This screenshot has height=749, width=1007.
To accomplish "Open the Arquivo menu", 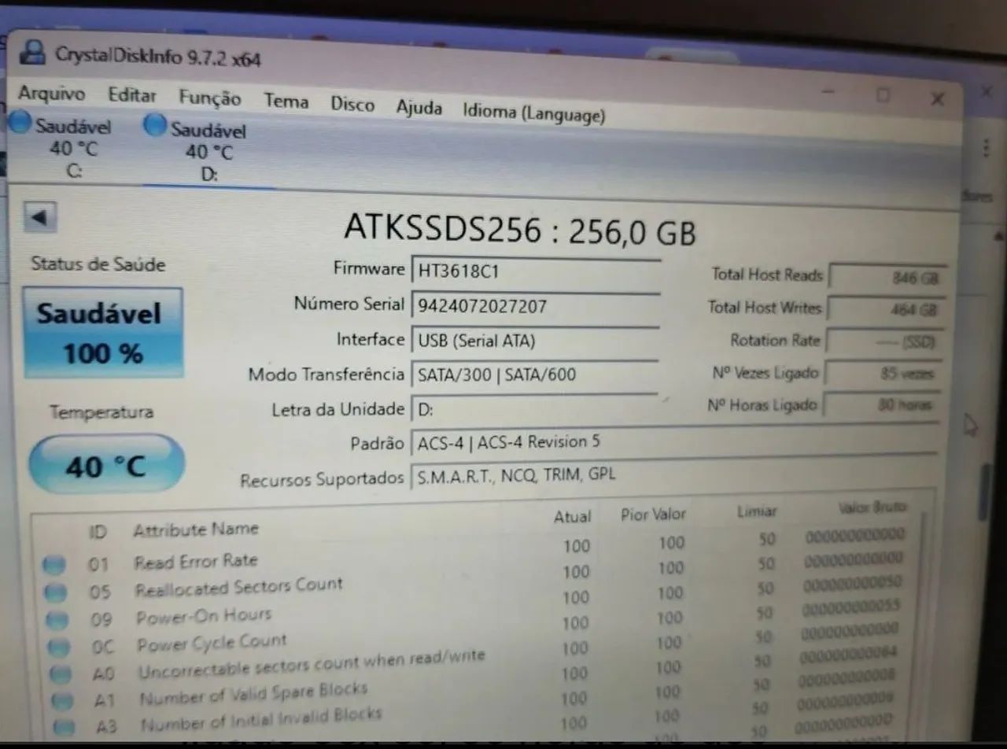I will (x=51, y=94).
